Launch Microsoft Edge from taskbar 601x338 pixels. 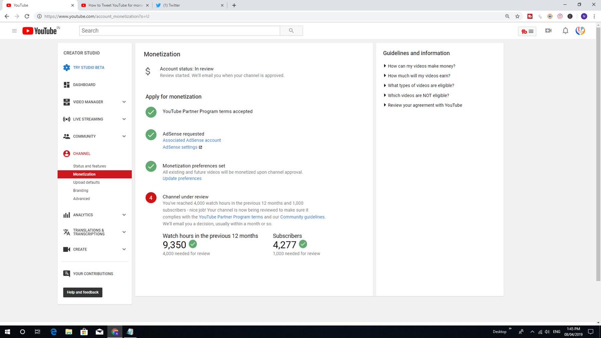pos(54,331)
